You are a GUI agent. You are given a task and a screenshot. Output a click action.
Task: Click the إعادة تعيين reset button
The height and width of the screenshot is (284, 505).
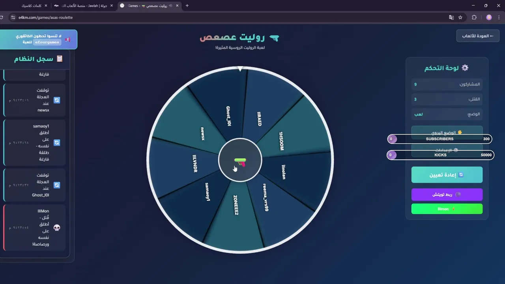point(447,175)
